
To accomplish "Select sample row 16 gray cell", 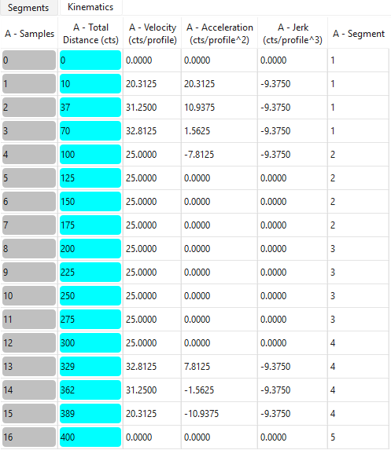I will coord(29,437).
